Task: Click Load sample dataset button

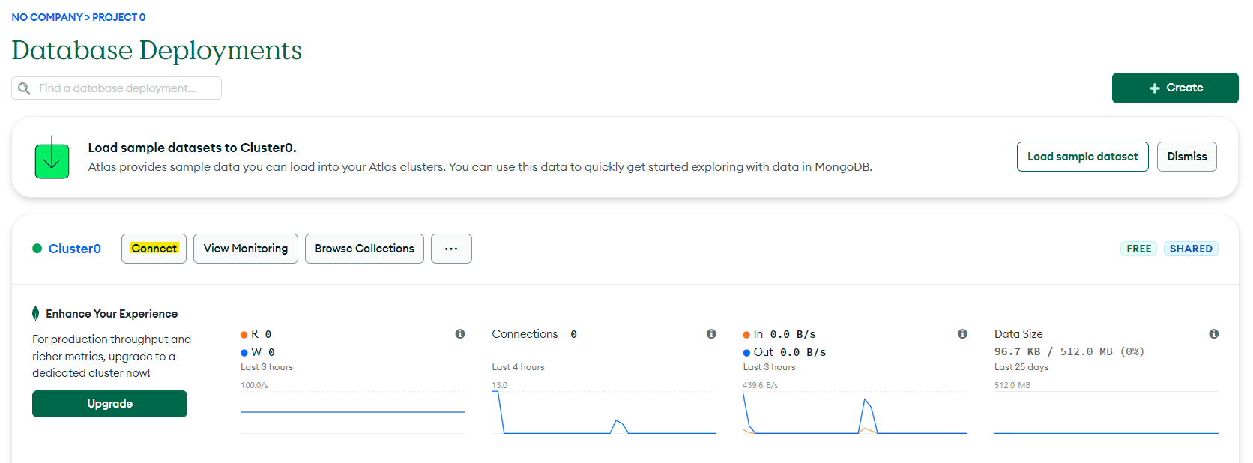Action: click(1082, 157)
